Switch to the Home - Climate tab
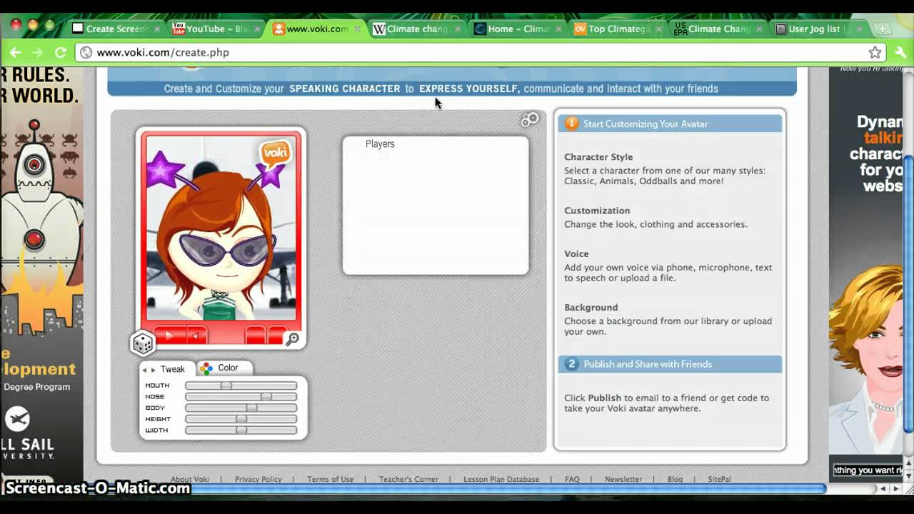914x514 pixels. (x=518, y=29)
